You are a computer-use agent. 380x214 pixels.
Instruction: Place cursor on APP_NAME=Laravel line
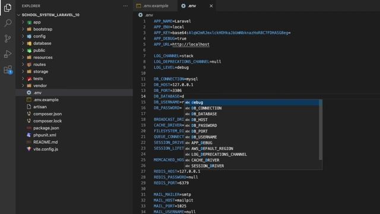[172, 21]
